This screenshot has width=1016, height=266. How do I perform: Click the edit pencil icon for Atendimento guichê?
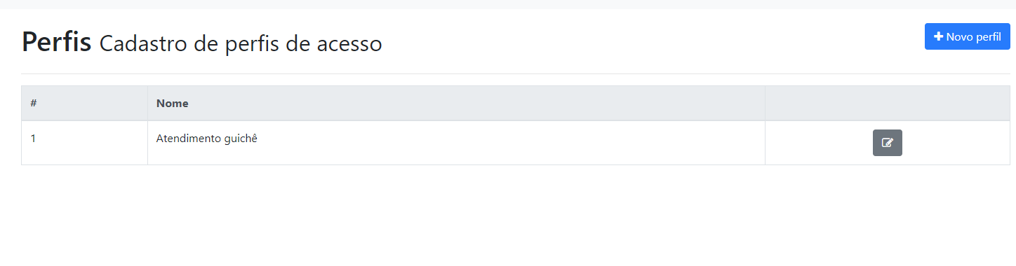coord(887,143)
